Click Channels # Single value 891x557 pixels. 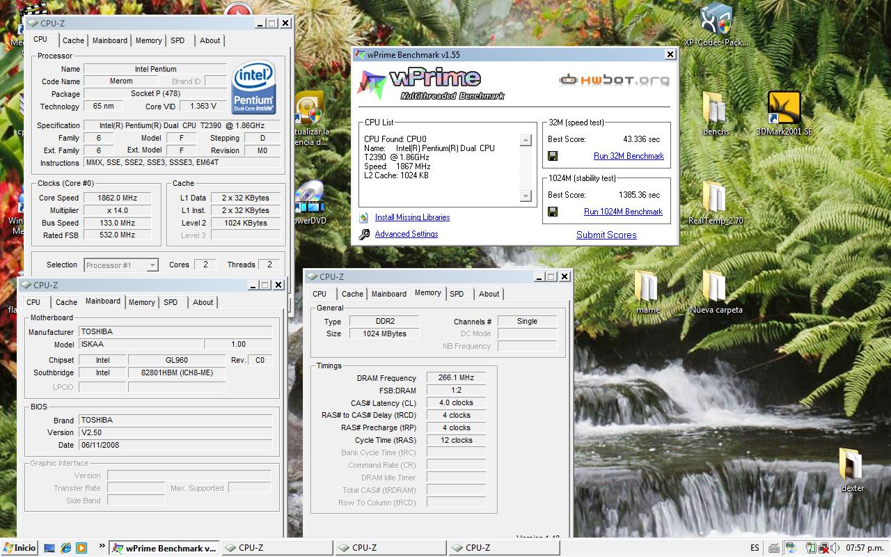[527, 321]
